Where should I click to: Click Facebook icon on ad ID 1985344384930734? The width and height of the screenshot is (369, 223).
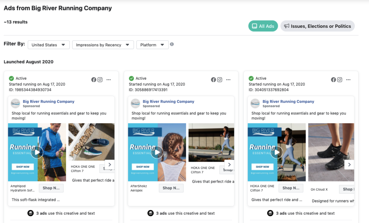tap(94, 80)
